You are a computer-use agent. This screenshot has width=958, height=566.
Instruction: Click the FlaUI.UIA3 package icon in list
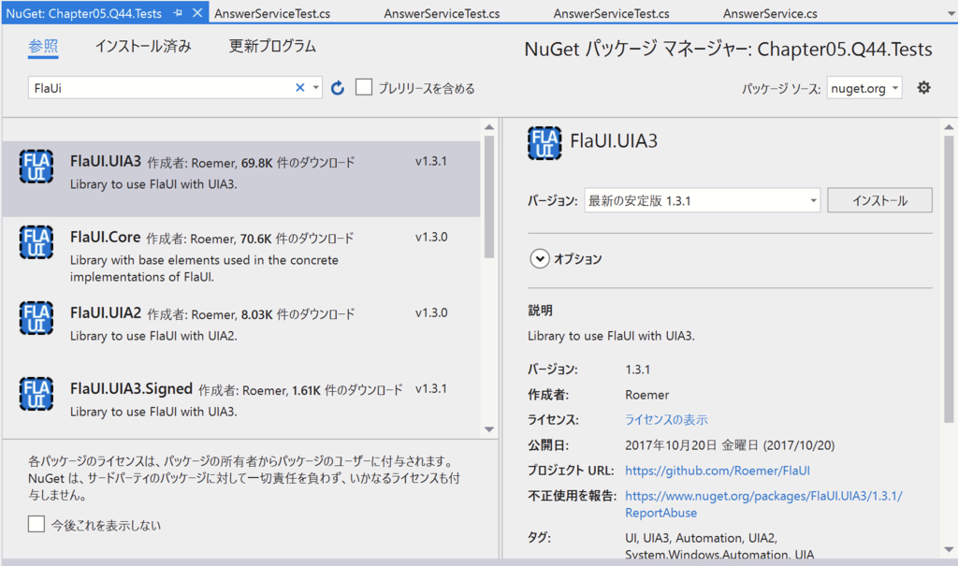pyautogui.click(x=36, y=167)
